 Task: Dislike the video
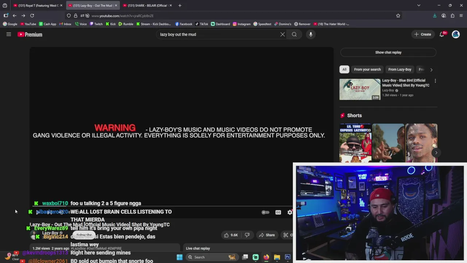coord(247,235)
